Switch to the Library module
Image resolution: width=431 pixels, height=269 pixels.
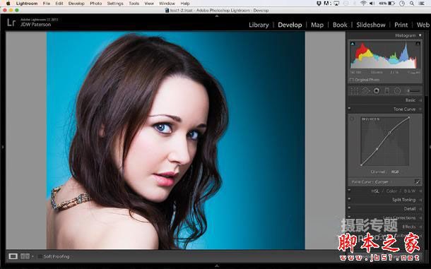[x=259, y=25]
